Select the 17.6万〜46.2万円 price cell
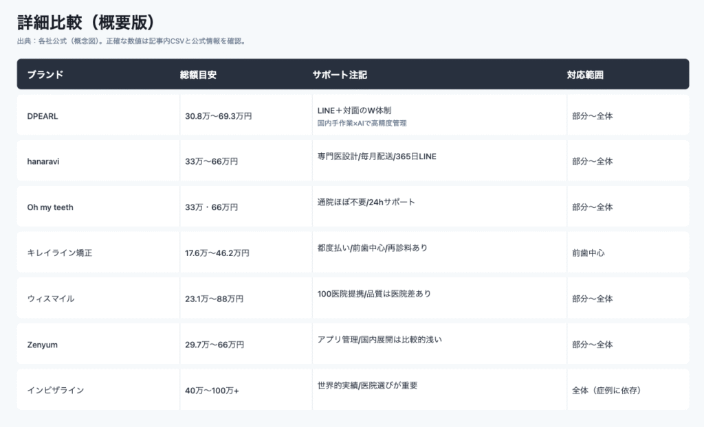 point(217,253)
